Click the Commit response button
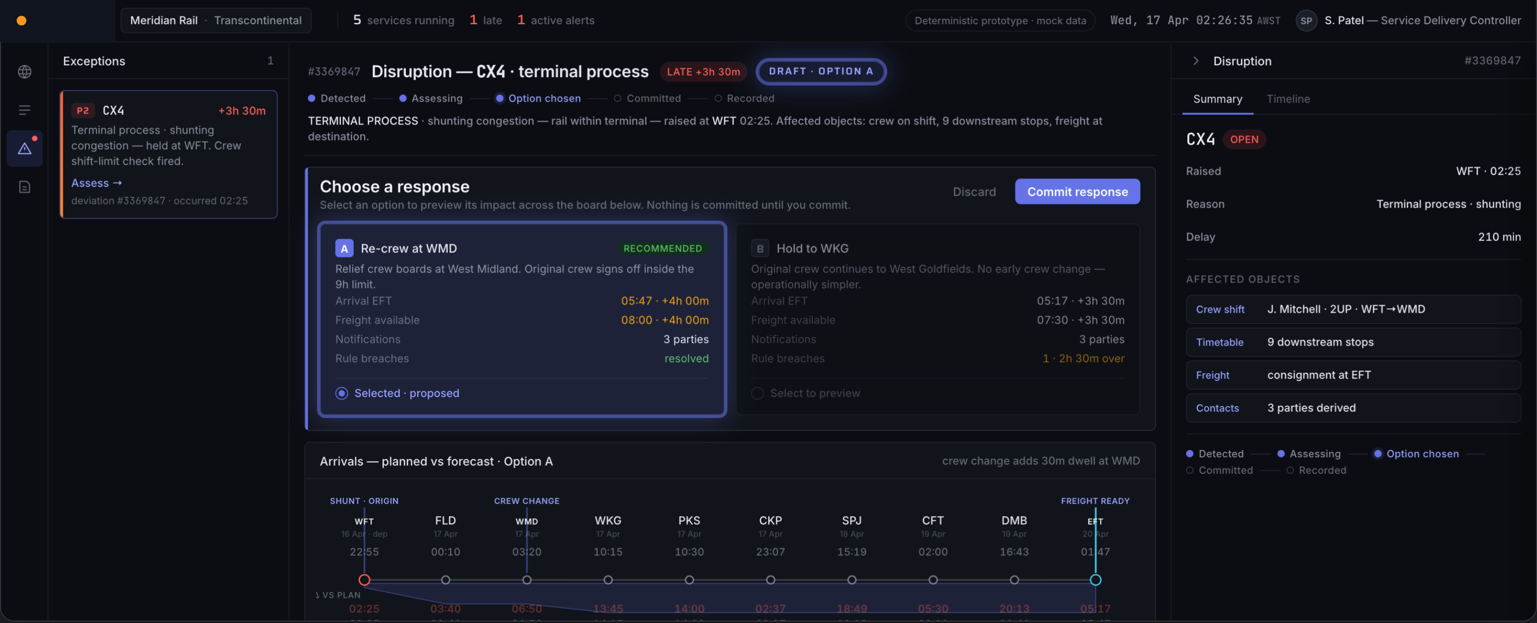 pos(1077,191)
